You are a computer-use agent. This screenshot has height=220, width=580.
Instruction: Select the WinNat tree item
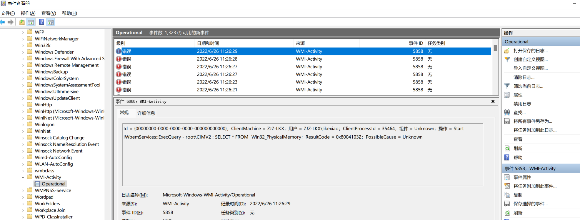pyautogui.click(x=43, y=131)
